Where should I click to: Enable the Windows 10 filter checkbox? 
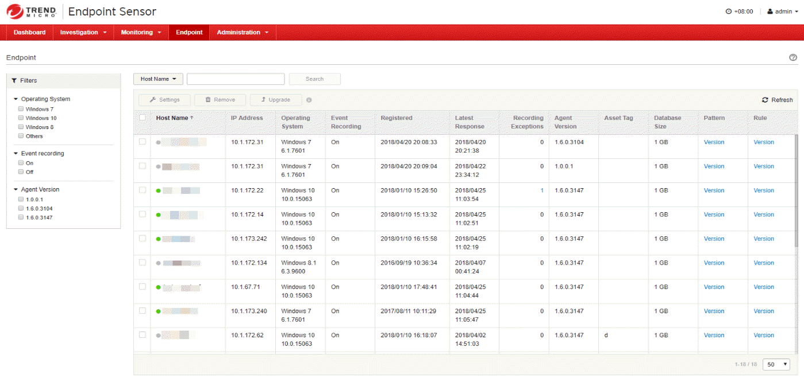pyautogui.click(x=21, y=118)
